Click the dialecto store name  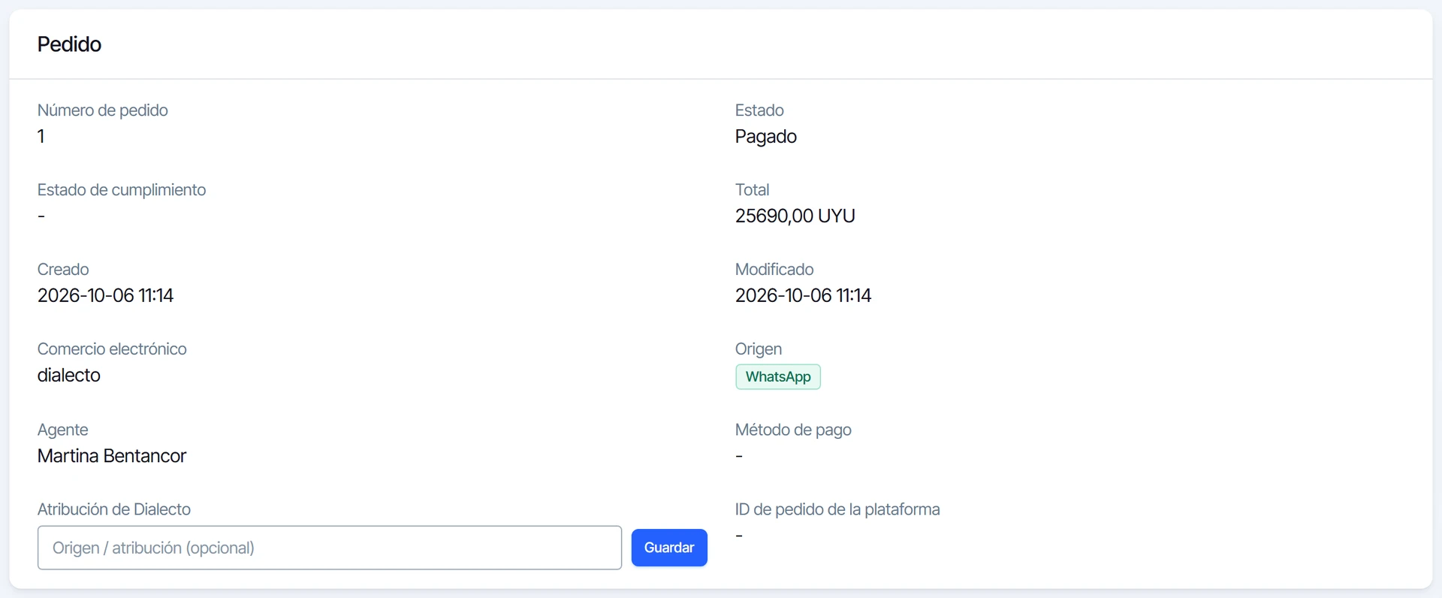[x=69, y=376]
